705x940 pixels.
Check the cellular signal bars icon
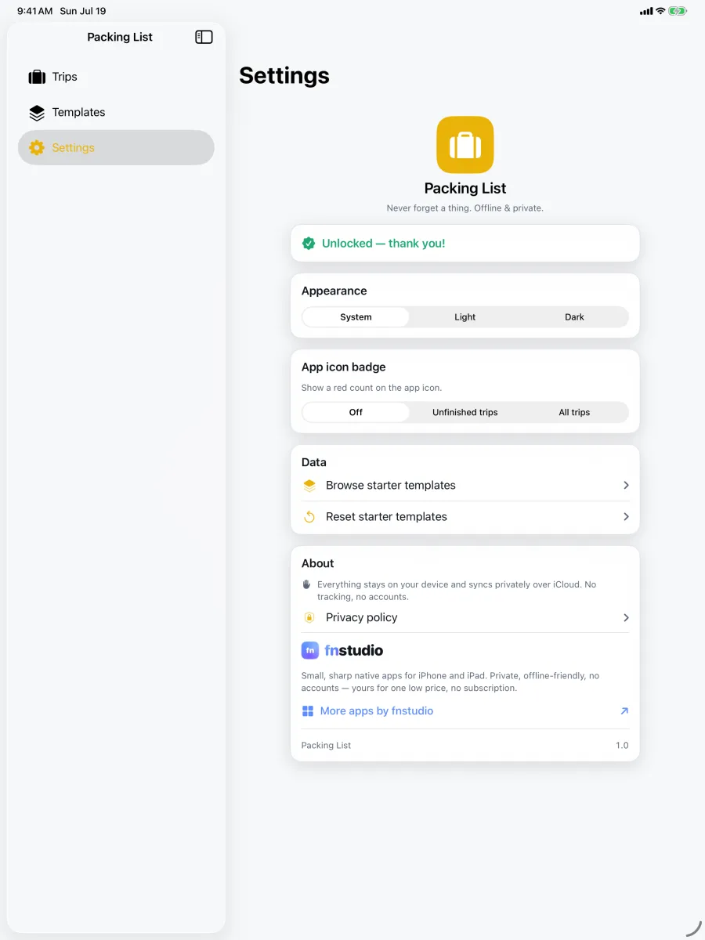pos(646,11)
